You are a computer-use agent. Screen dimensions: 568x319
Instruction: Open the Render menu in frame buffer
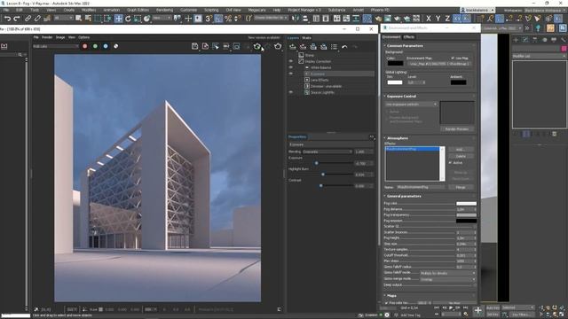47,37
